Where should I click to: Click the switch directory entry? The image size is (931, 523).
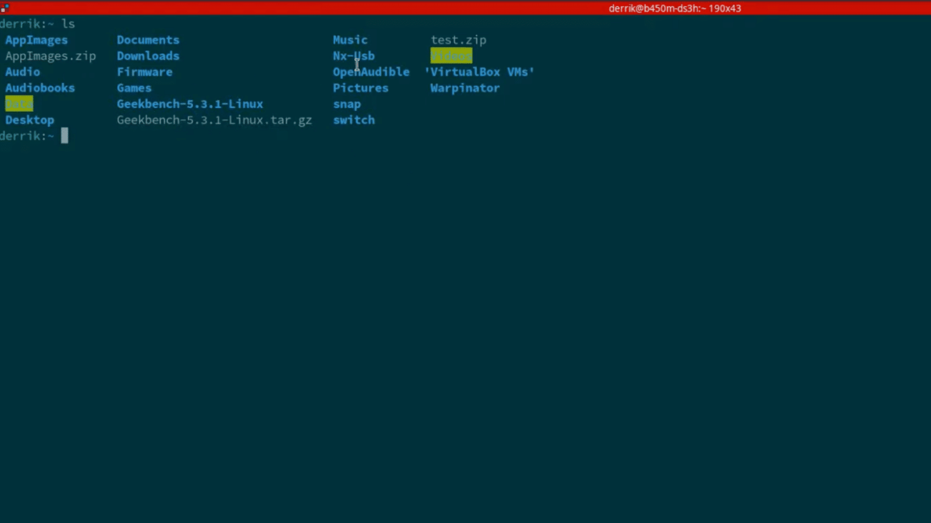[x=353, y=120]
